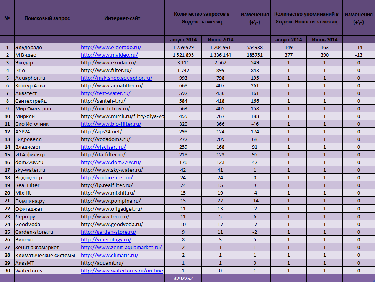Select the '№' header cell
375x282 pixels.
coord(7,18)
